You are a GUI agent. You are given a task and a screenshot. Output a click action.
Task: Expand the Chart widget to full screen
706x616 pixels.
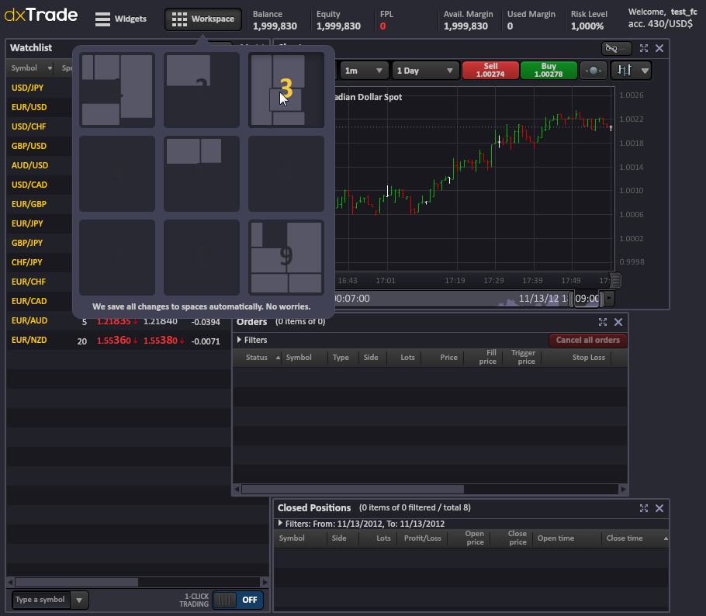coord(644,48)
